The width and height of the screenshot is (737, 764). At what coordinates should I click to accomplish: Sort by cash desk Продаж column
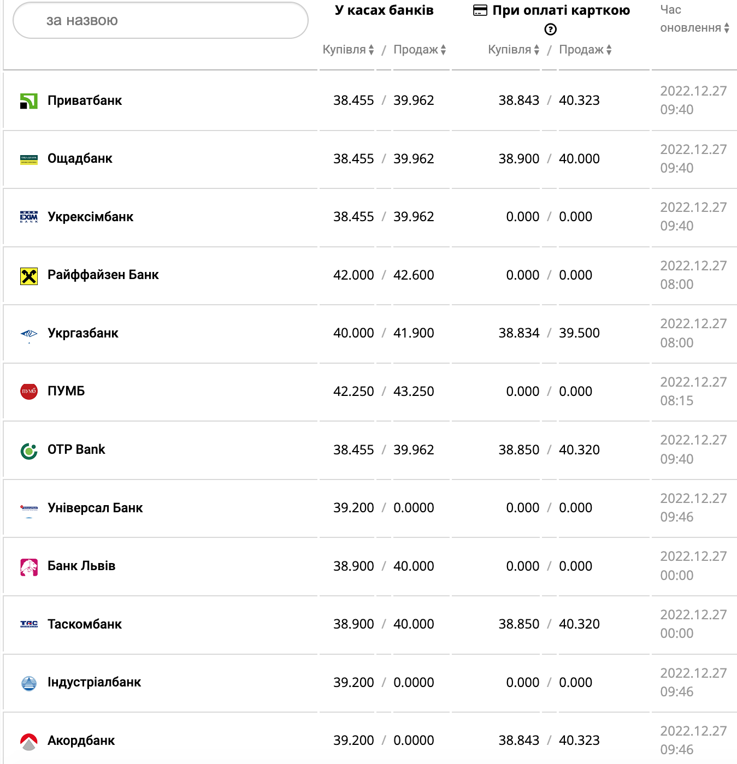[419, 50]
